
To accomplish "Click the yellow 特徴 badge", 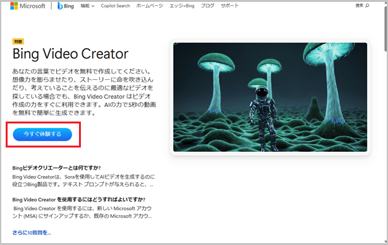I will pos(18,41).
